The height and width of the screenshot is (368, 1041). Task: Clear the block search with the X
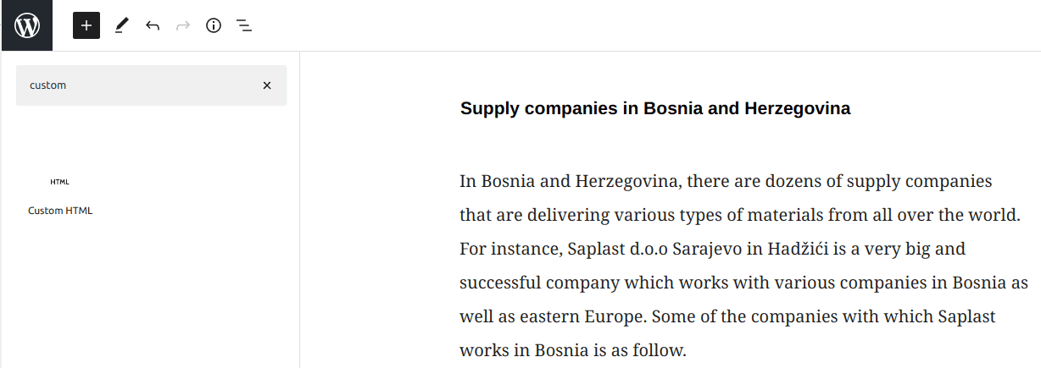[267, 85]
